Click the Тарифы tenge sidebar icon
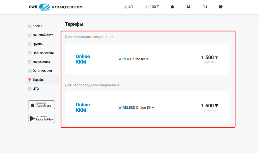 [x=30, y=80]
